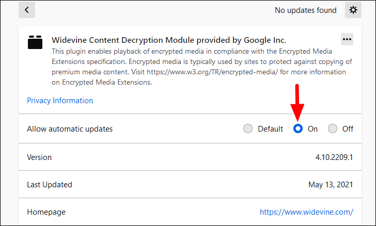Screen dimensions: 376x226
Task: Open the Privacy Information link
Action: click(60, 101)
